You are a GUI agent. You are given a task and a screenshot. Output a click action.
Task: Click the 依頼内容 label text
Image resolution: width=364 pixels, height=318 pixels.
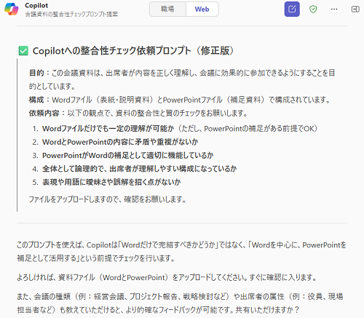(x=44, y=113)
